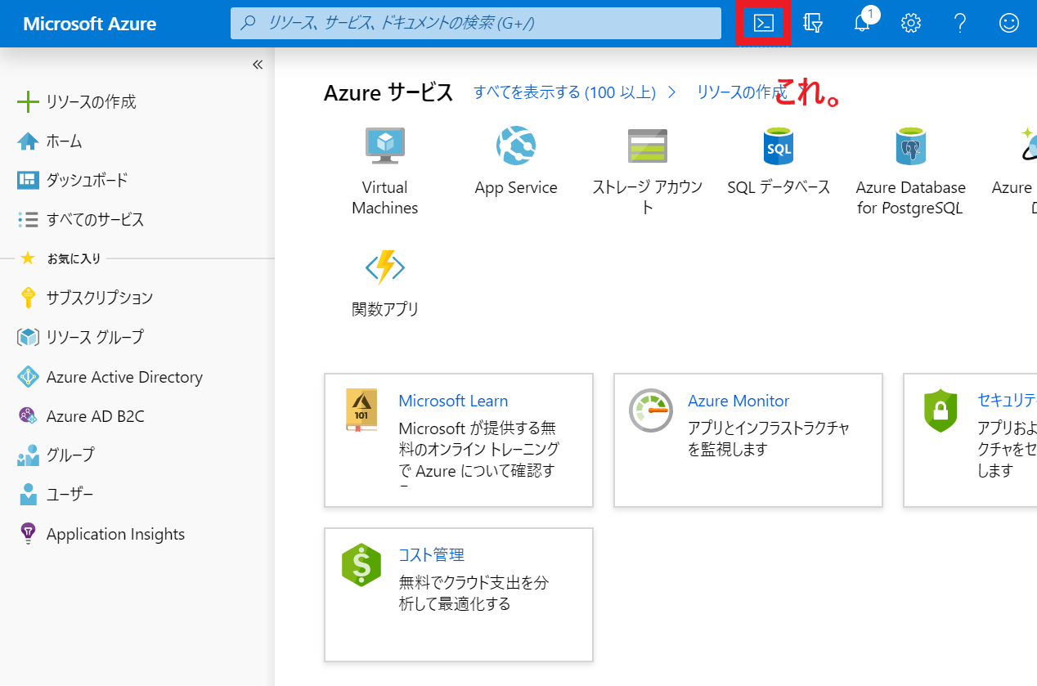Click the green plus create-resource icon
The height and width of the screenshot is (686, 1037).
pyautogui.click(x=28, y=102)
